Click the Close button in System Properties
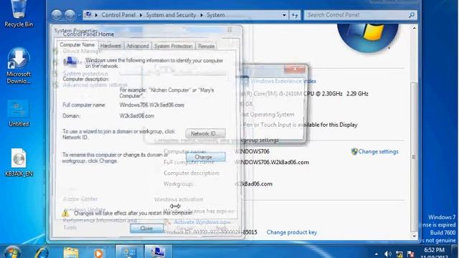The width and height of the screenshot is (459, 258). pyautogui.click(x=146, y=228)
